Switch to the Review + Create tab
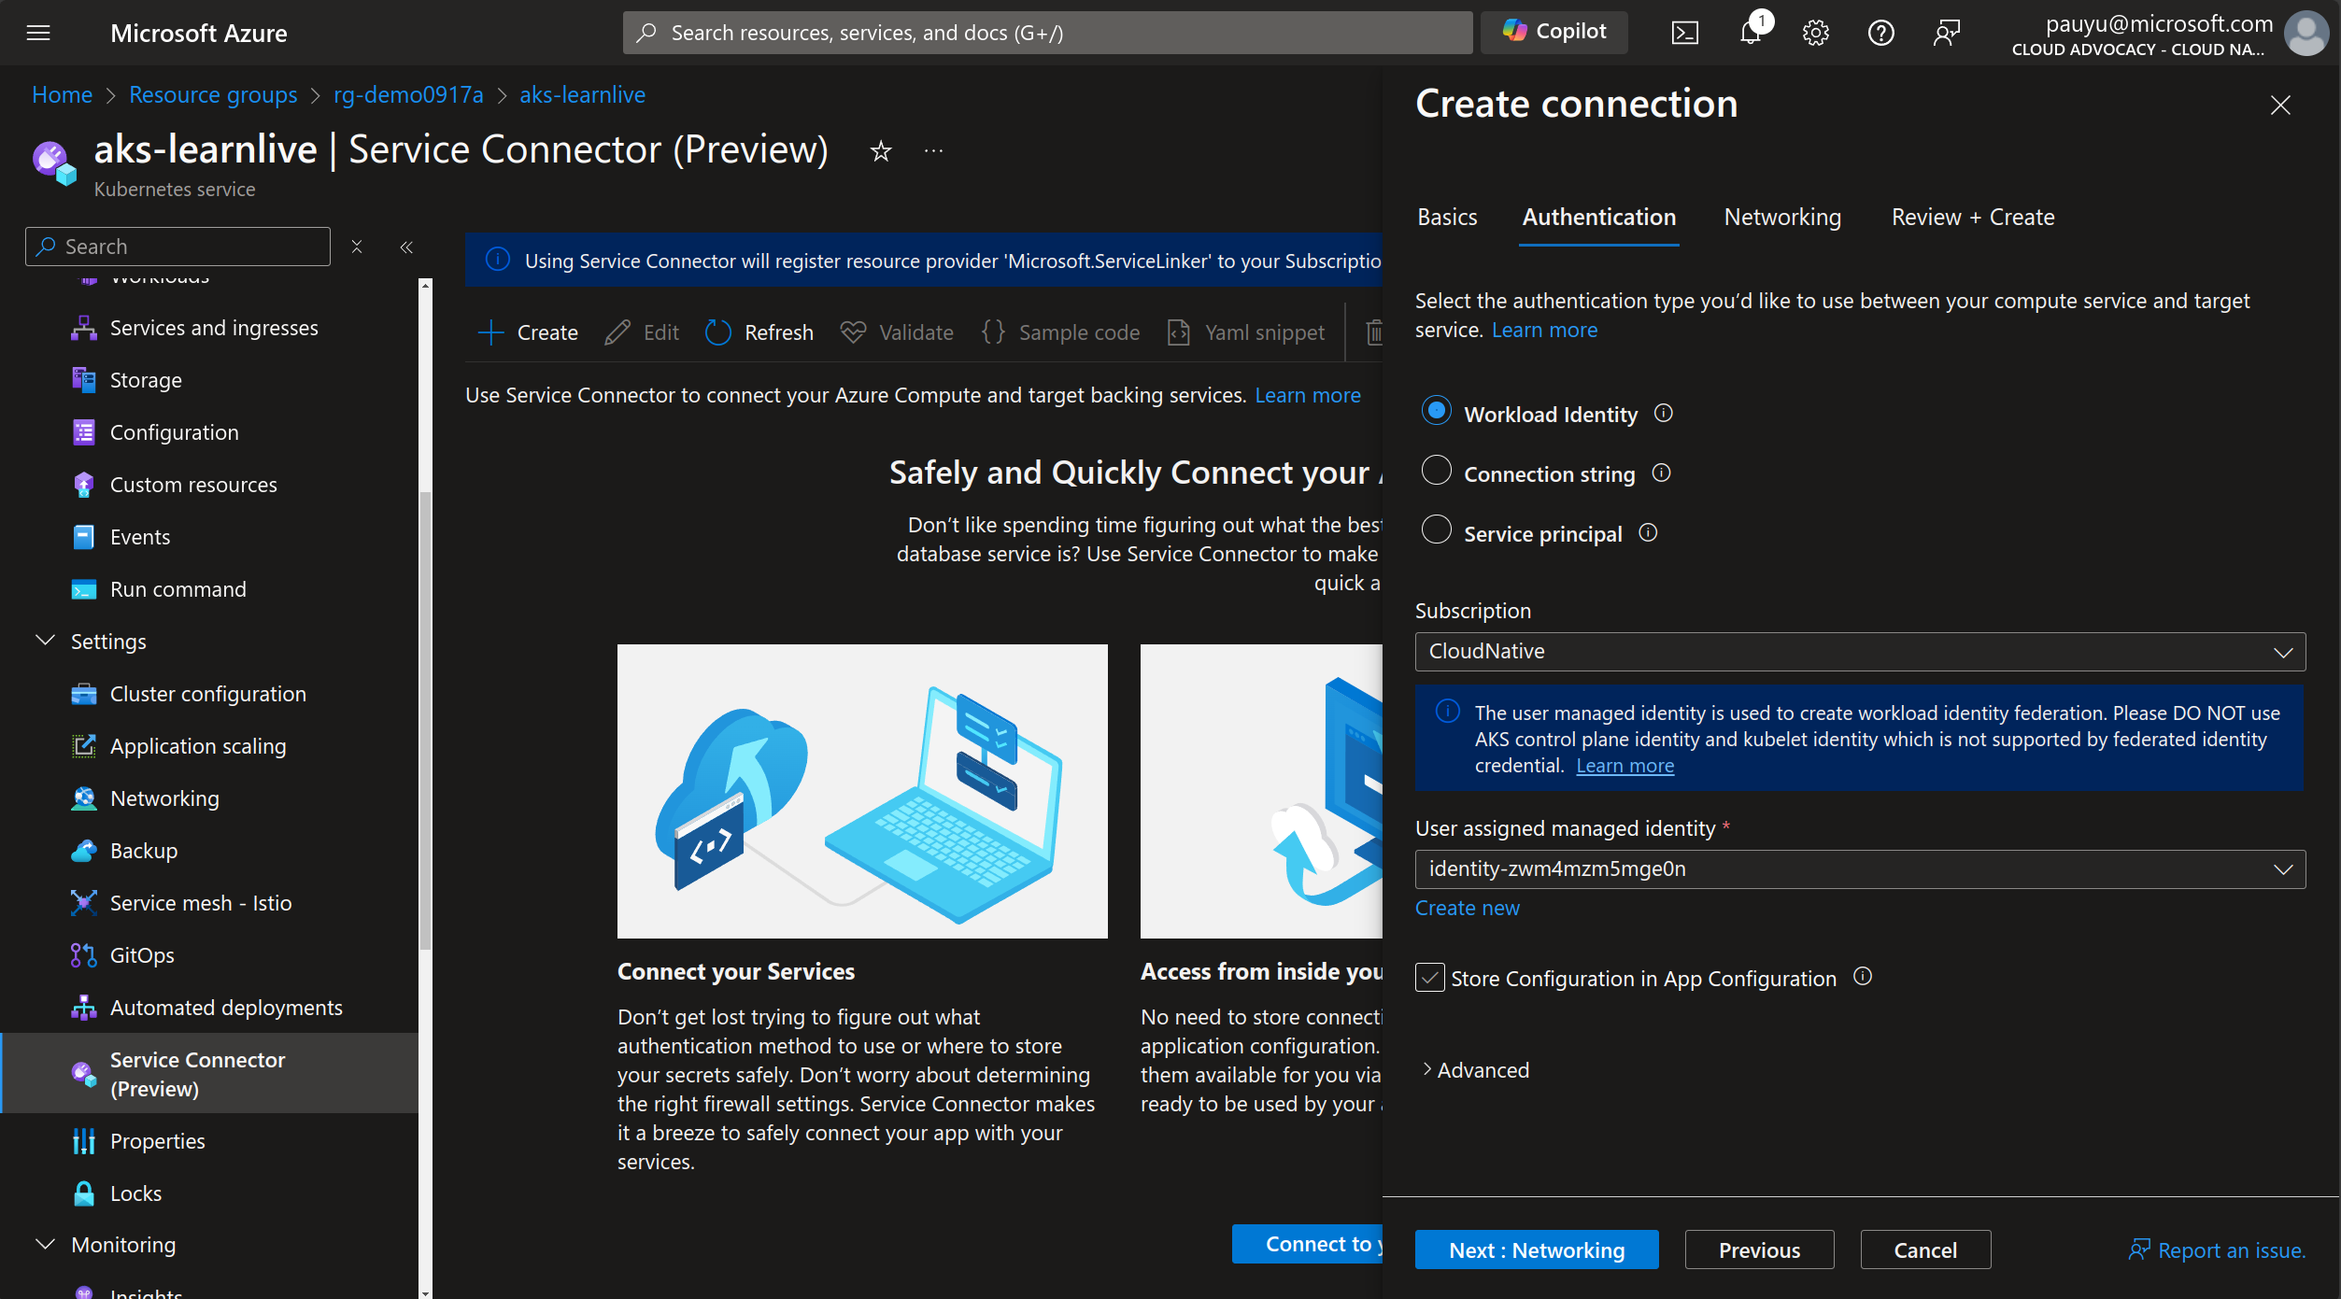Screen dimensions: 2341x1299 tap(1971, 216)
